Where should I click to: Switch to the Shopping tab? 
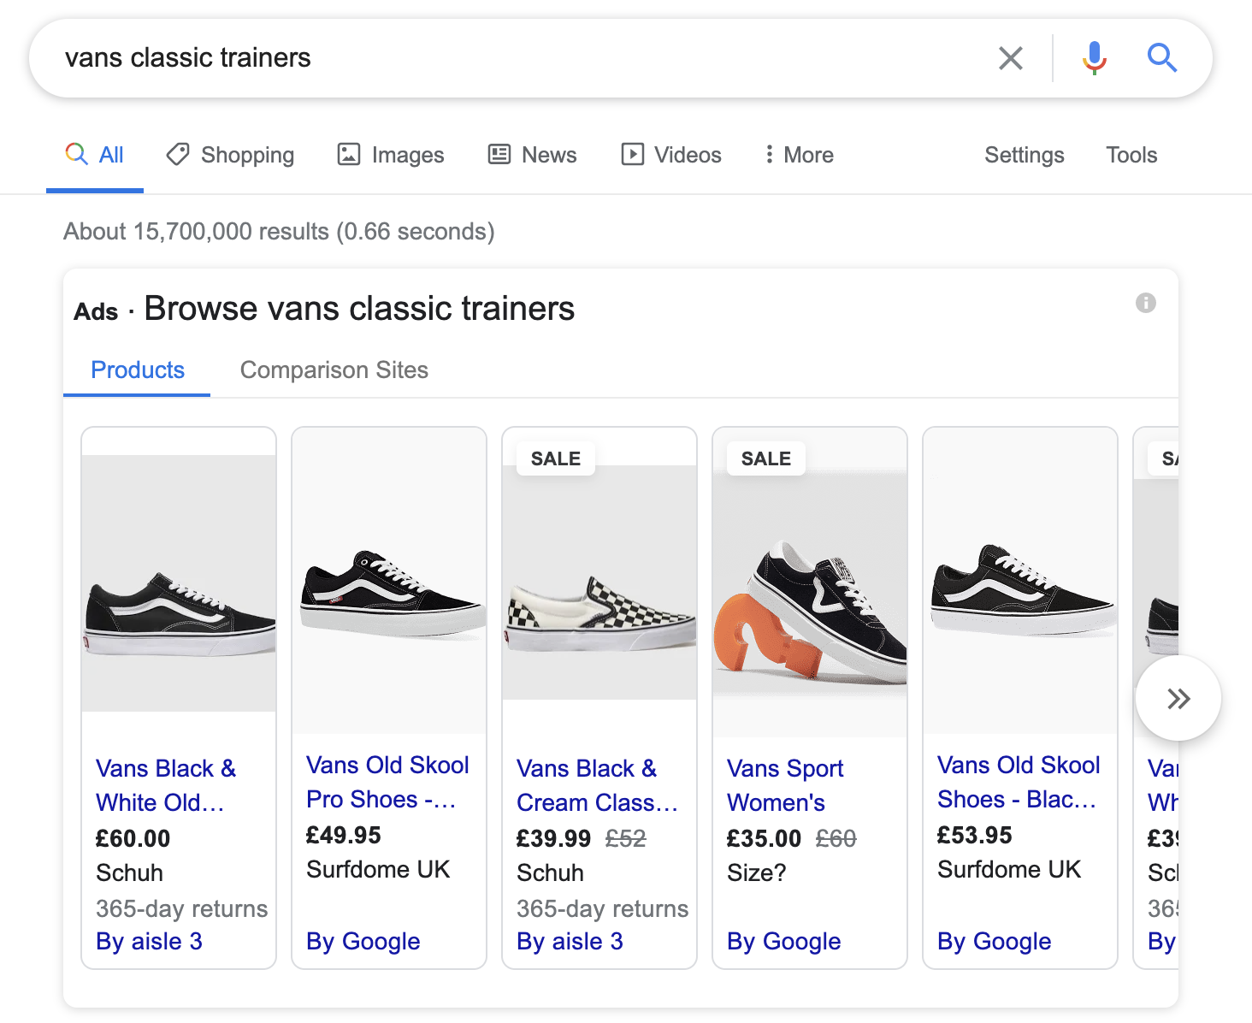point(230,155)
